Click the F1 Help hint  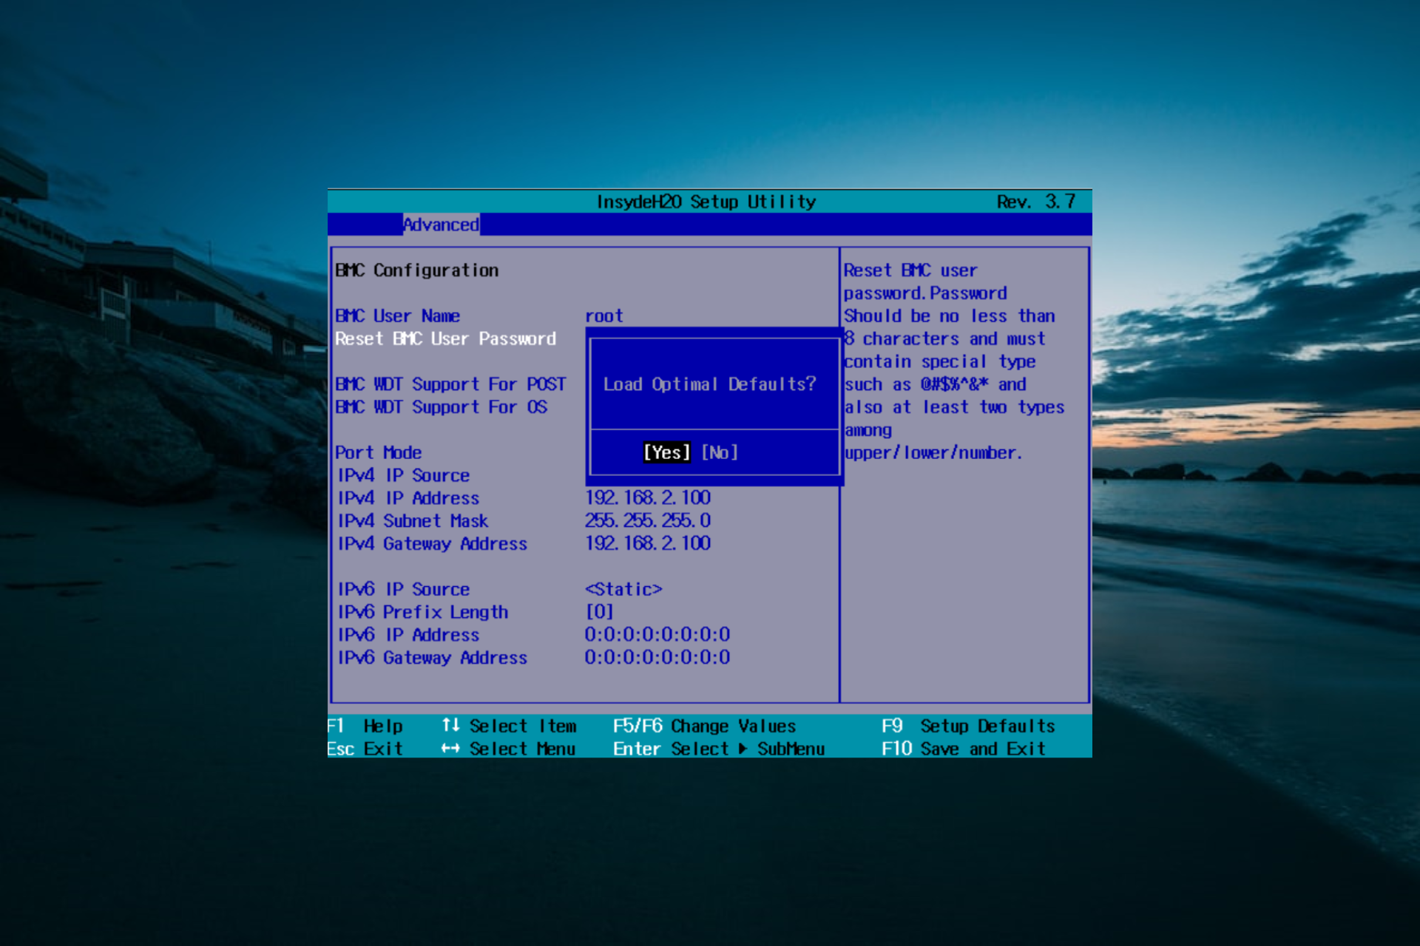tap(365, 726)
